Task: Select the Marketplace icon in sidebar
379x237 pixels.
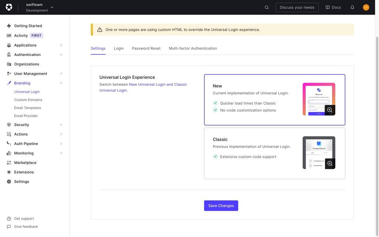Action: click(x=9, y=163)
